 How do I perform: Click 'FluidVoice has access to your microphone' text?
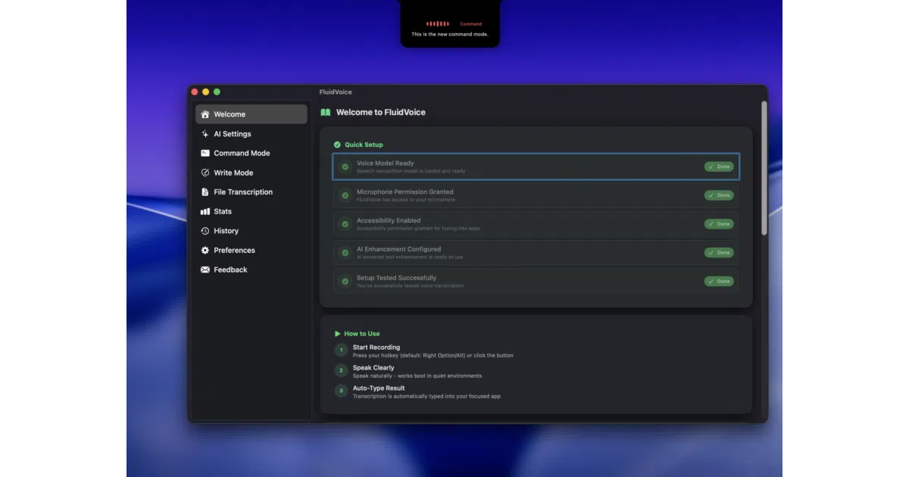pyautogui.click(x=406, y=200)
